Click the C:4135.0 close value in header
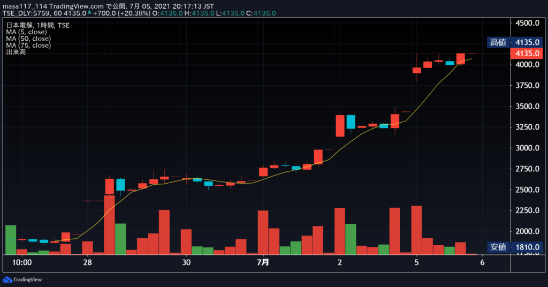Image resolution: width=548 pixels, height=287 pixels. pos(261,13)
